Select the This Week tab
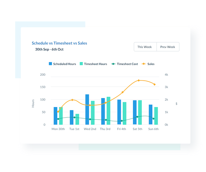The height and width of the screenshot is (172, 206). coord(145,47)
